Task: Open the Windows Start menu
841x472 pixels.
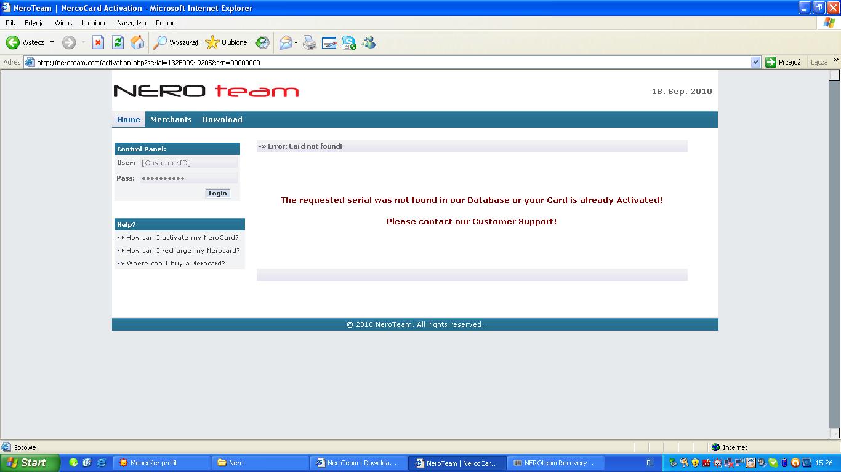Action: tap(30, 463)
